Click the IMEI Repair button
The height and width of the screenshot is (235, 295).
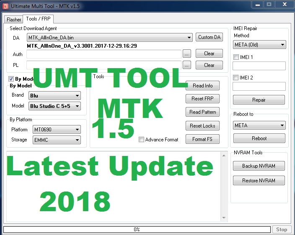pos(259,100)
